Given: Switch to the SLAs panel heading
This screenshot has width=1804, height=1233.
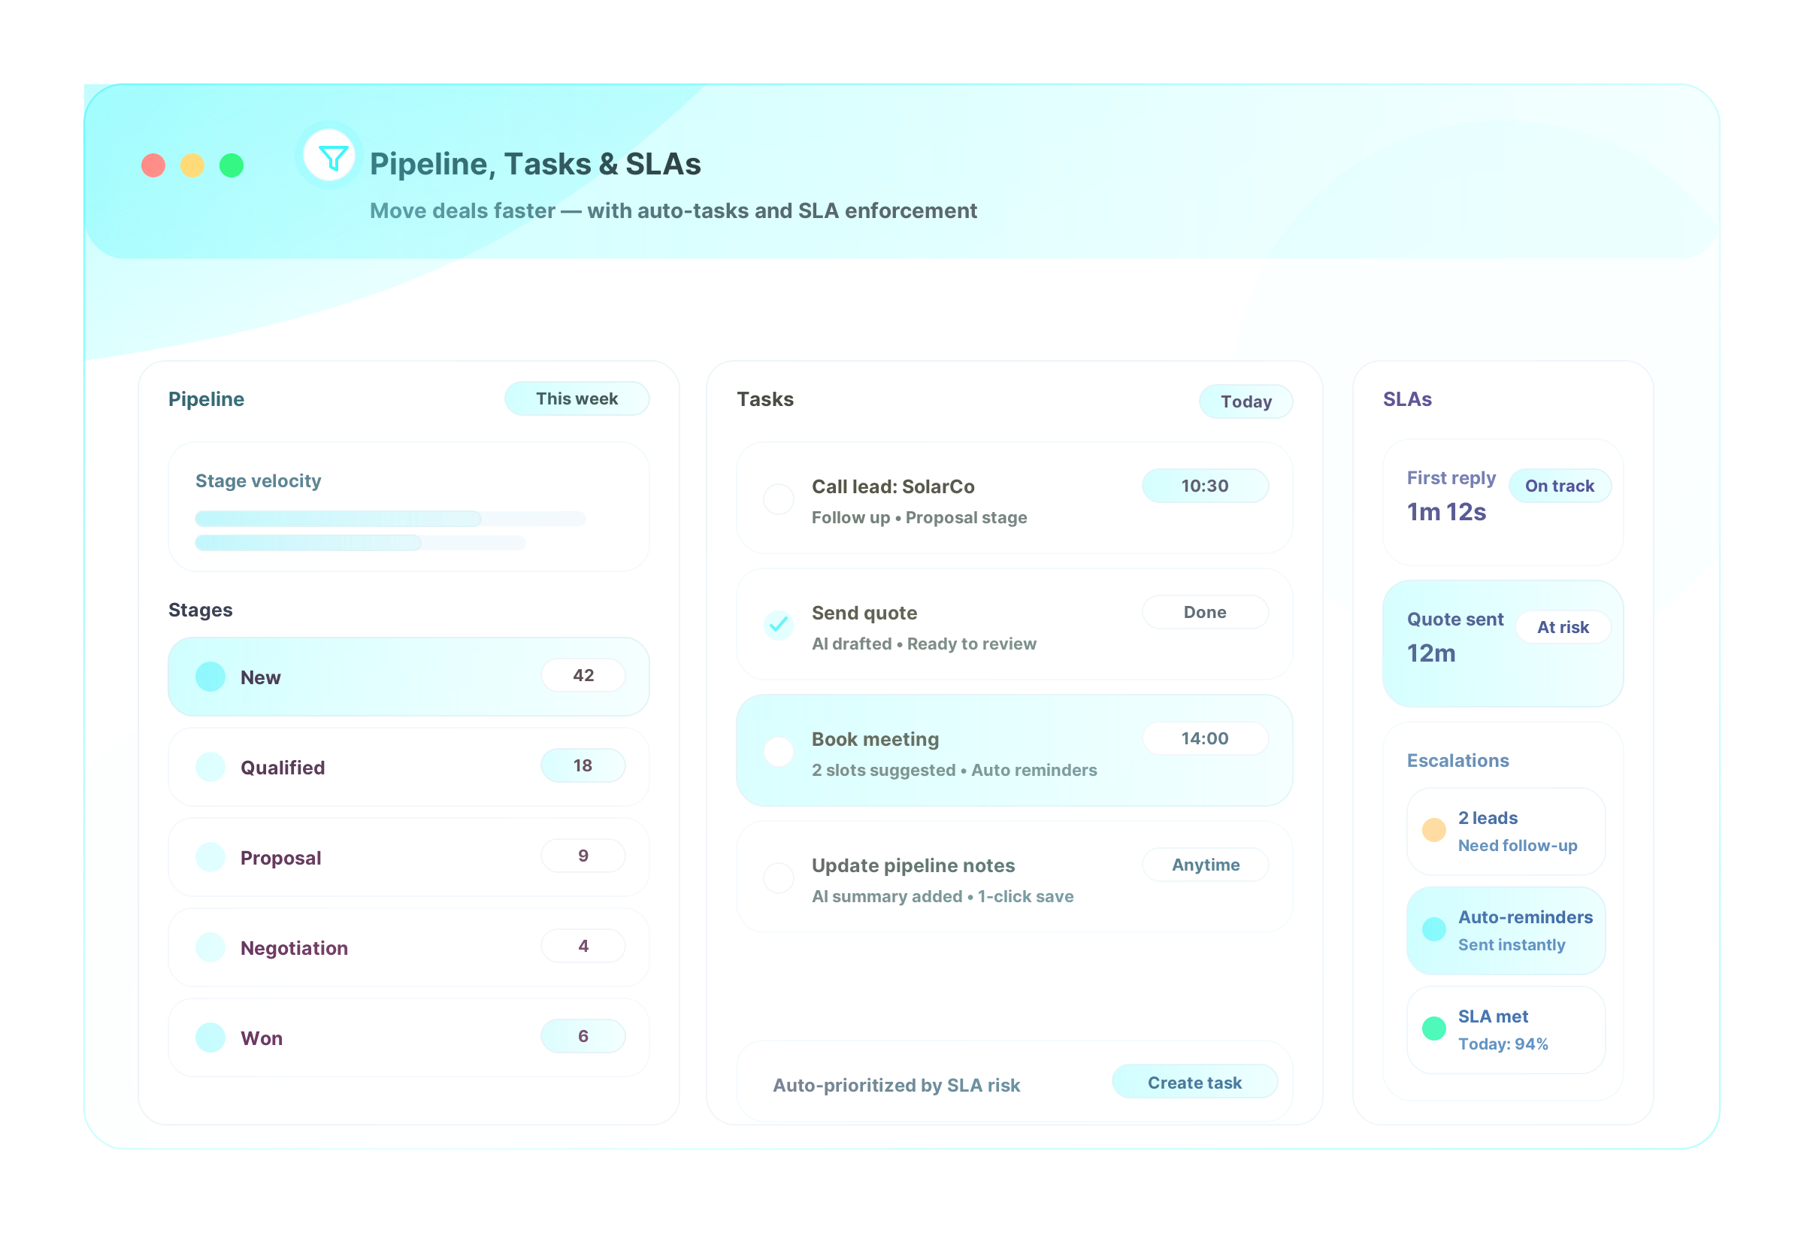Looking at the screenshot, I should [1406, 398].
